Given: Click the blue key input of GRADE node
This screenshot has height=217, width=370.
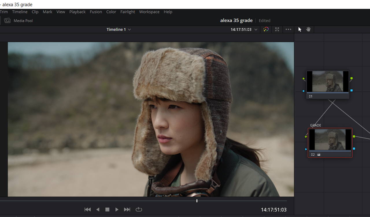Looking at the screenshot, I should (x=306, y=149).
